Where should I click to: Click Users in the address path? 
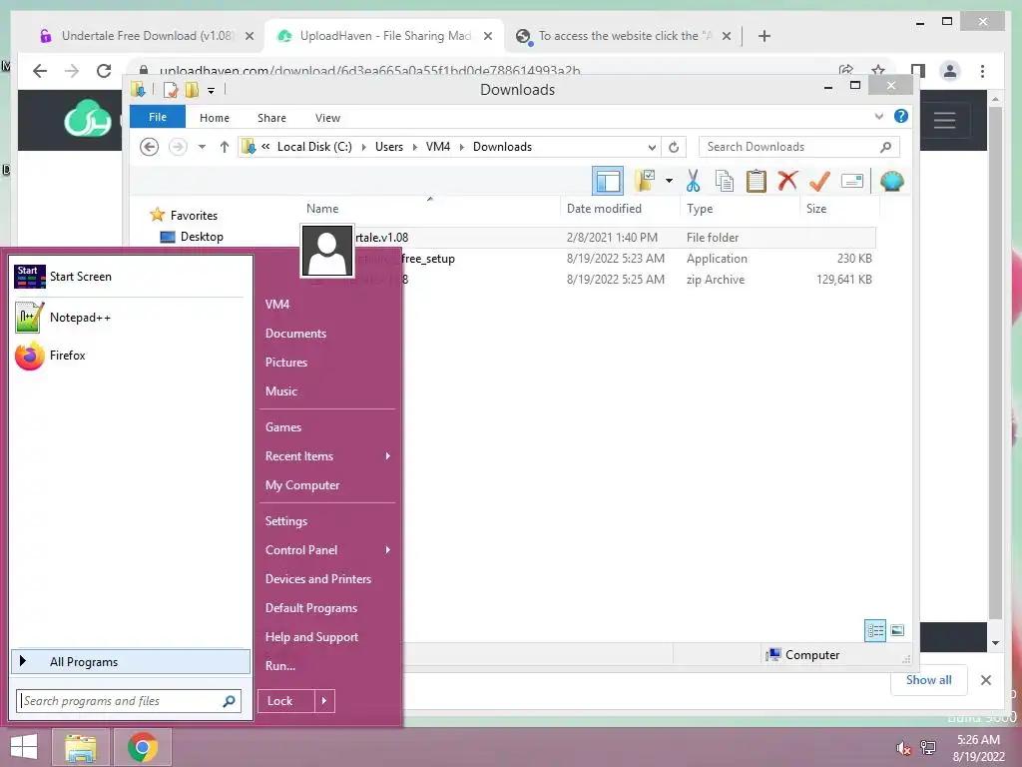click(389, 147)
